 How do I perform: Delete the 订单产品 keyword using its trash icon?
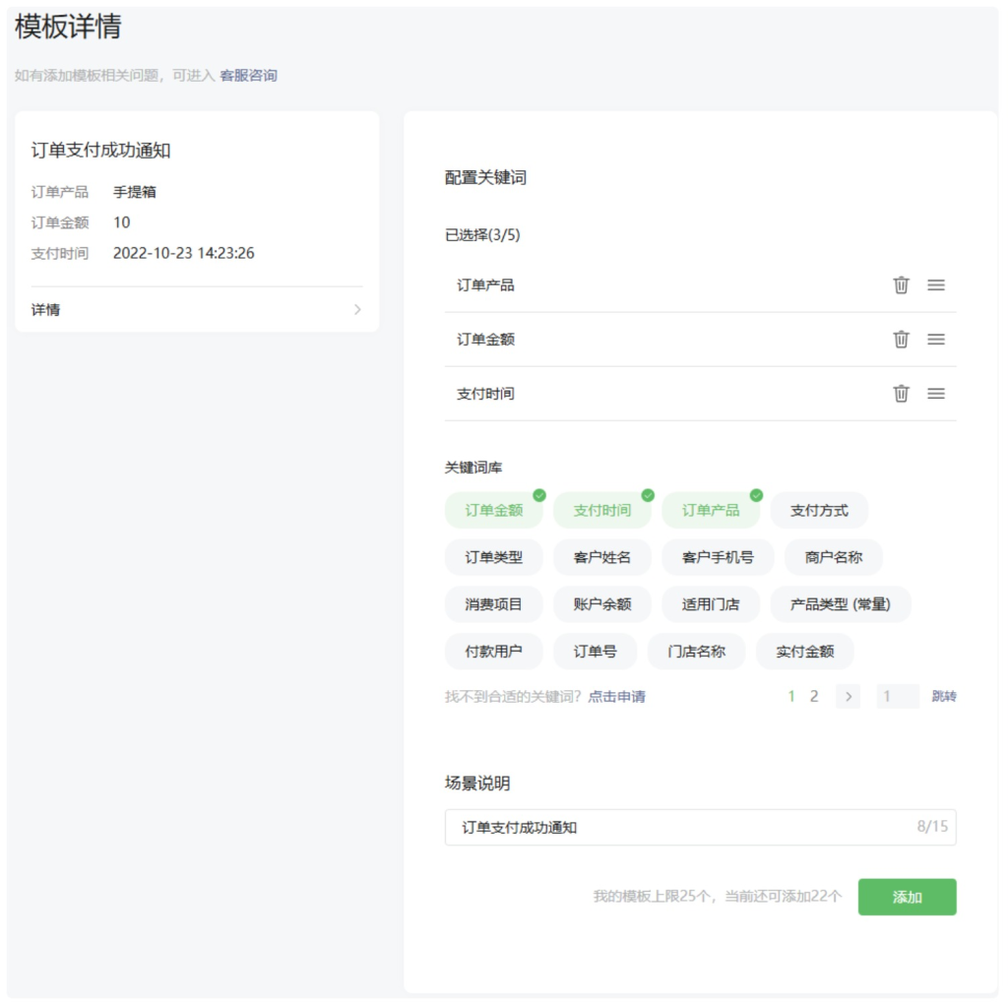pyautogui.click(x=900, y=285)
